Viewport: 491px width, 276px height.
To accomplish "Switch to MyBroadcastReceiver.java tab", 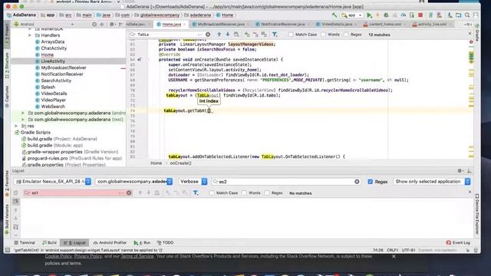I will pos(220,24).
